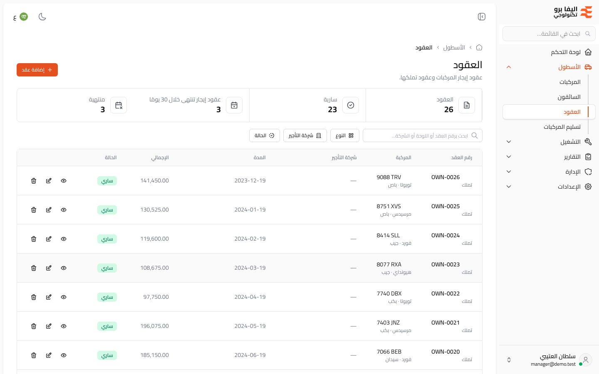
Task: Delete contract OWN-0026 with the trash icon
Action: (x=34, y=181)
